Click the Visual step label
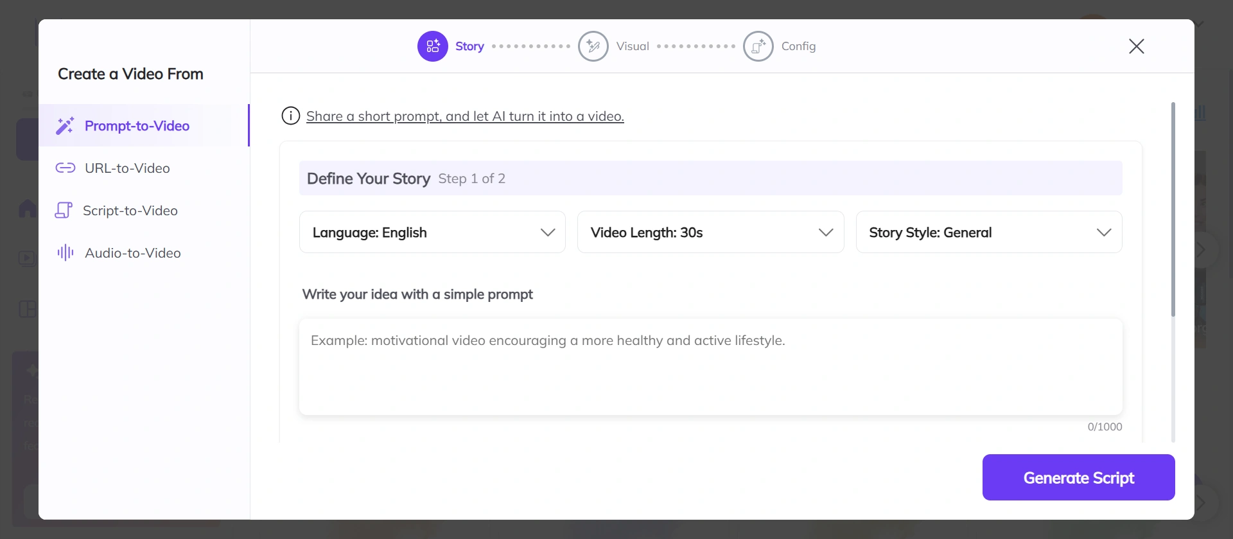Viewport: 1233px width, 539px height. [633, 46]
